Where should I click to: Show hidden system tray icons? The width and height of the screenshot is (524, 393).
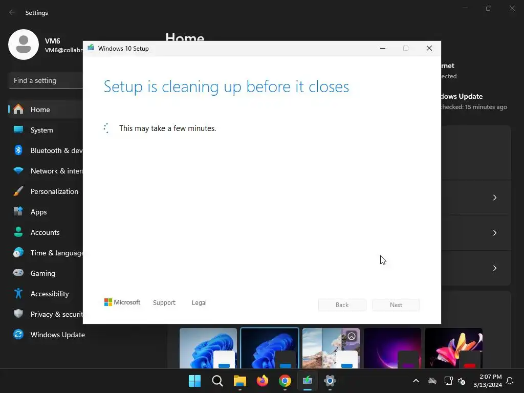[416, 381]
